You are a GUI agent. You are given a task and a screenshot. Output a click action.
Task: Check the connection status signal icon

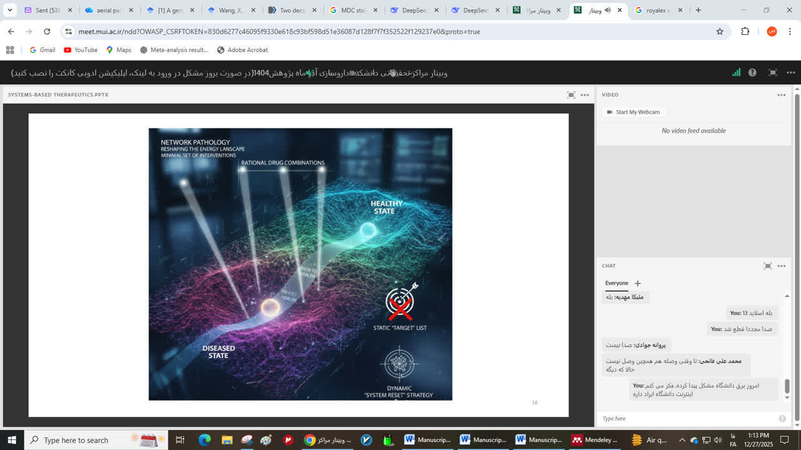pos(737,72)
